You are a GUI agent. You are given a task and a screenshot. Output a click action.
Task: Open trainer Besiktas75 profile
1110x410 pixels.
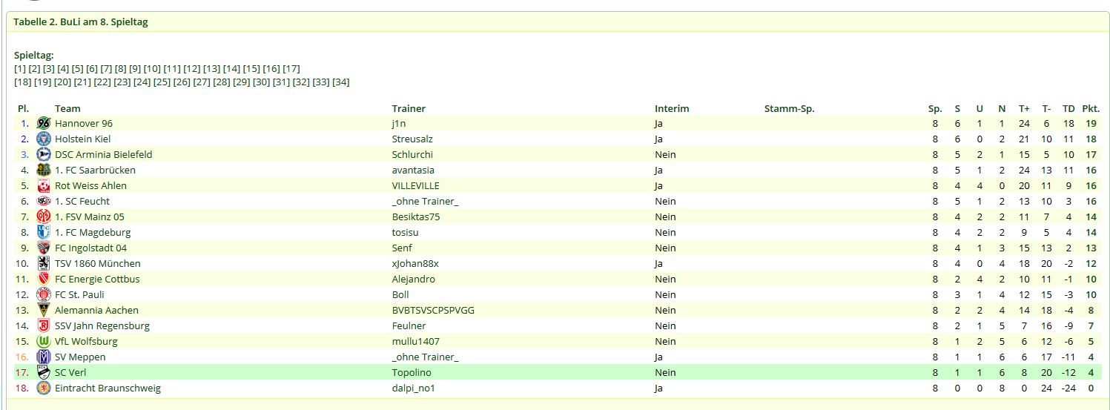pyautogui.click(x=416, y=216)
